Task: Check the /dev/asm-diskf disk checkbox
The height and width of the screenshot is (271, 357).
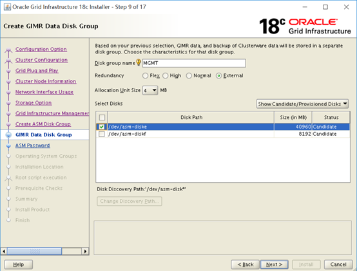Action: coord(102,134)
